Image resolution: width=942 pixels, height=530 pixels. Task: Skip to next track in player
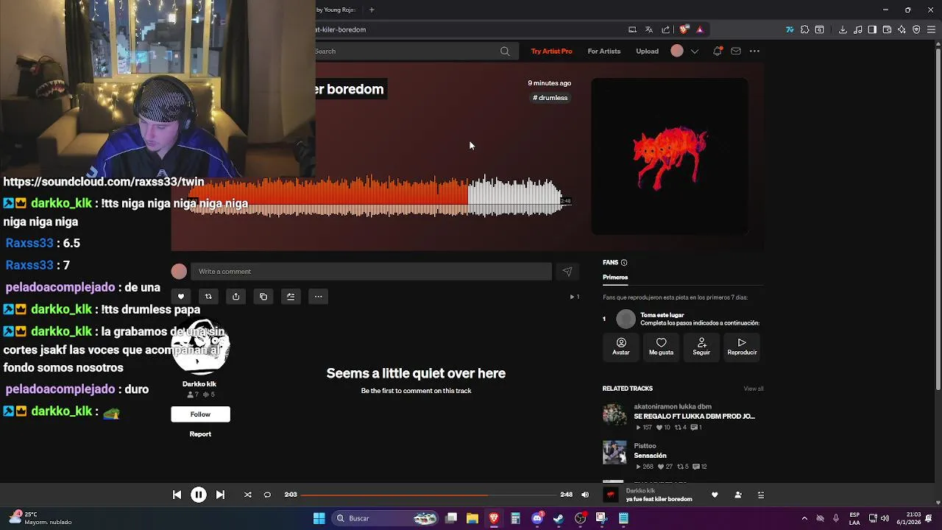point(220,495)
